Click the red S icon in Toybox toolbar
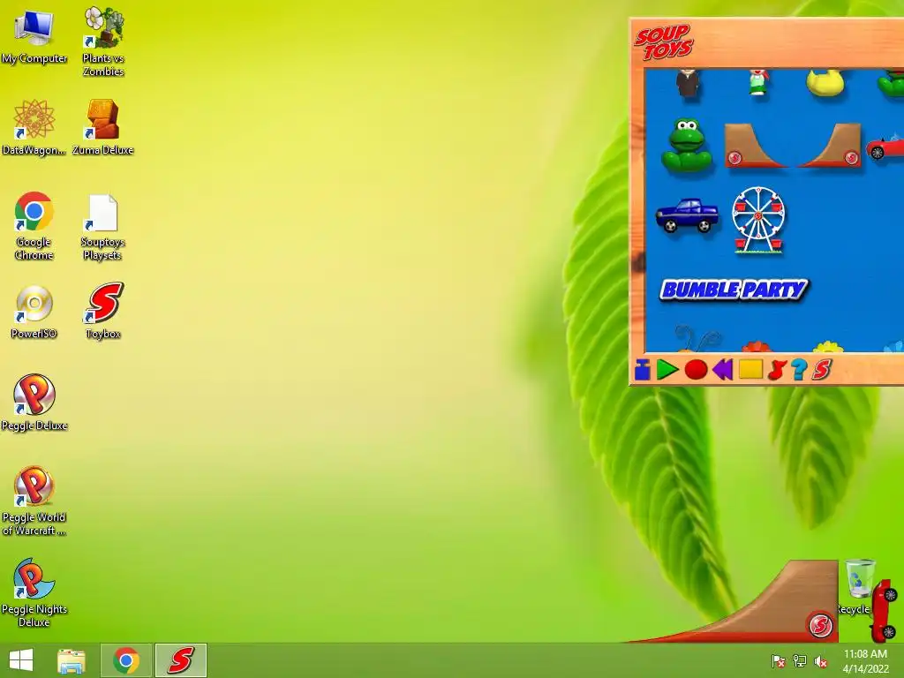This screenshot has width=904, height=678. [x=822, y=370]
